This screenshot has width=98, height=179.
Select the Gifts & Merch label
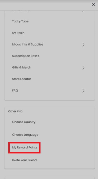click(21, 67)
